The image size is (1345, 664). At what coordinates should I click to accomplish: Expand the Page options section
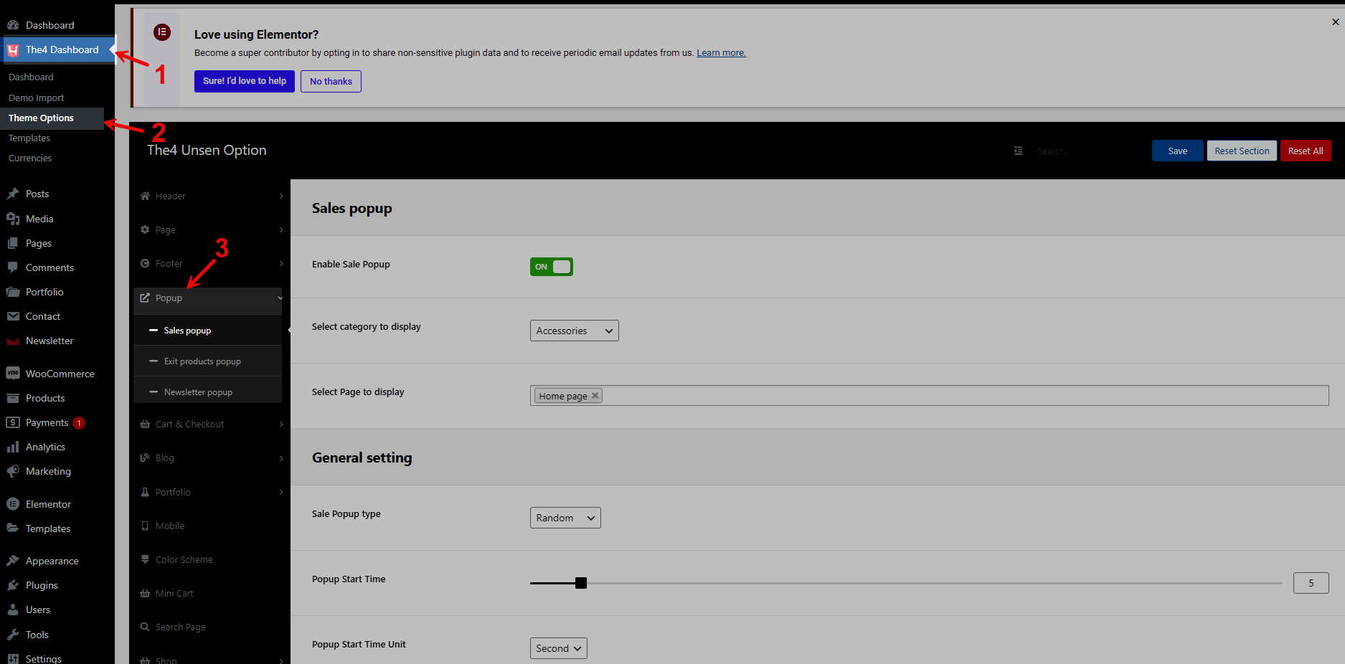[211, 229]
